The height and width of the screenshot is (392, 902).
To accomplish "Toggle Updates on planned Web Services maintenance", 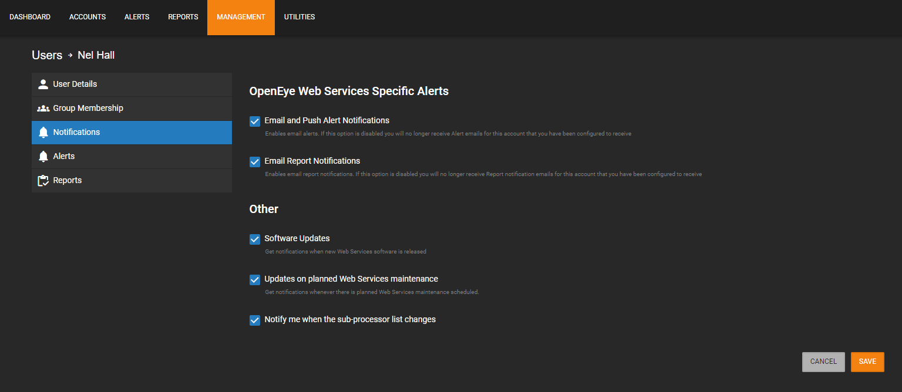I will [x=255, y=280].
